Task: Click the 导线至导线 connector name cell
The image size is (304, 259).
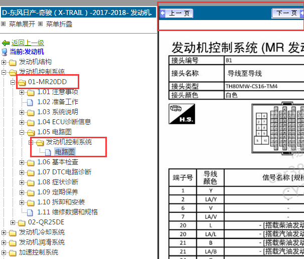Action: (x=264, y=73)
